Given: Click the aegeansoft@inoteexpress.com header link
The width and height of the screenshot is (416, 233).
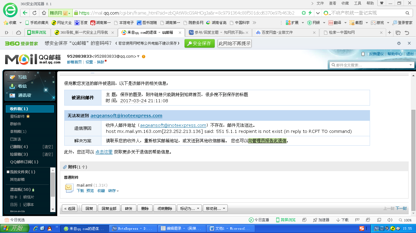Looking at the screenshot, I should 126,115.
